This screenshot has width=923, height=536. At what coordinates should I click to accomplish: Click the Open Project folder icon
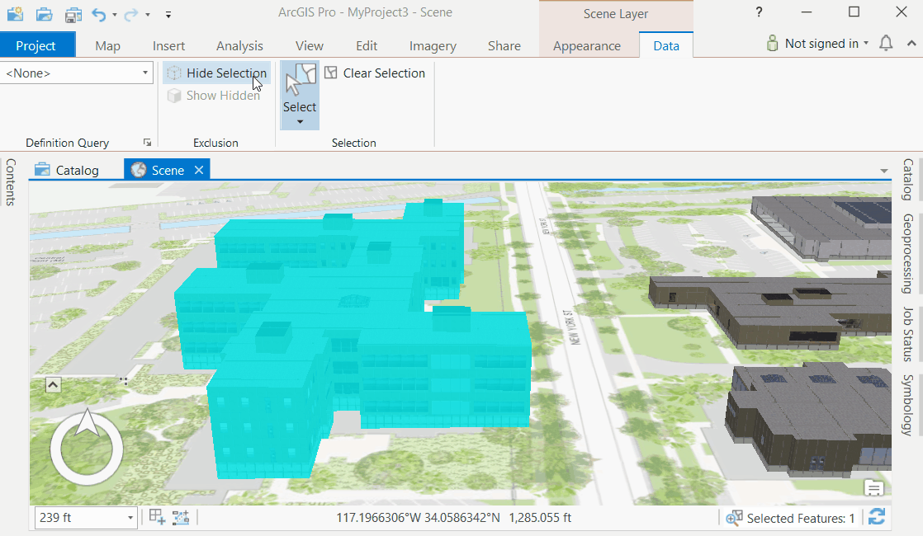44,13
